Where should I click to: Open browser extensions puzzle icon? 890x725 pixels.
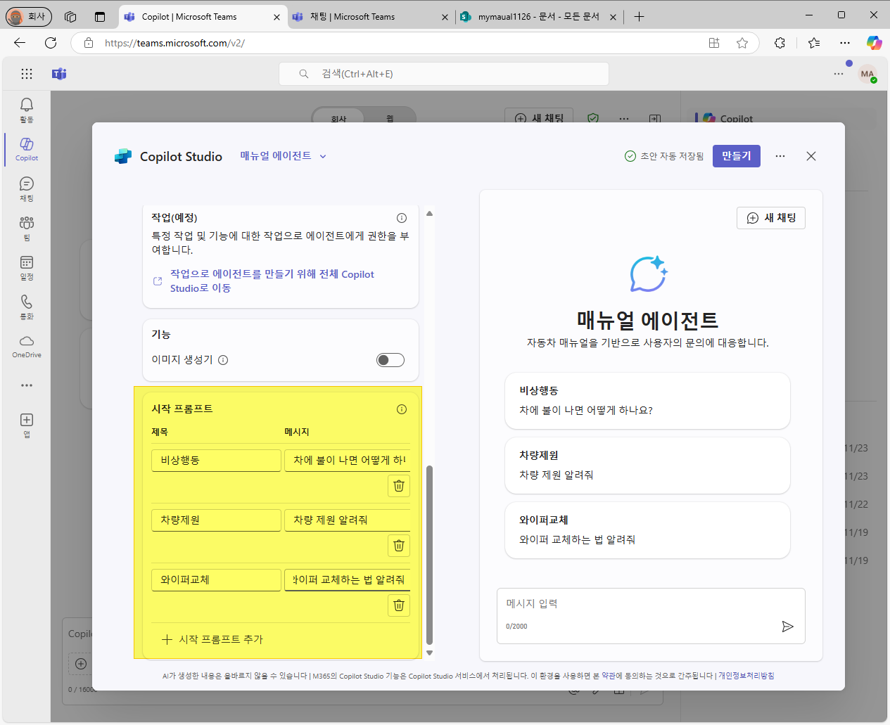(780, 43)
